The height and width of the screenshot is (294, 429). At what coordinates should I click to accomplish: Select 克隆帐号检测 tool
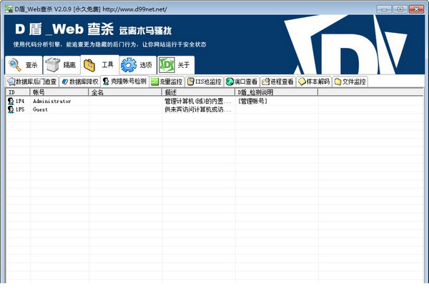pos(124,82)
